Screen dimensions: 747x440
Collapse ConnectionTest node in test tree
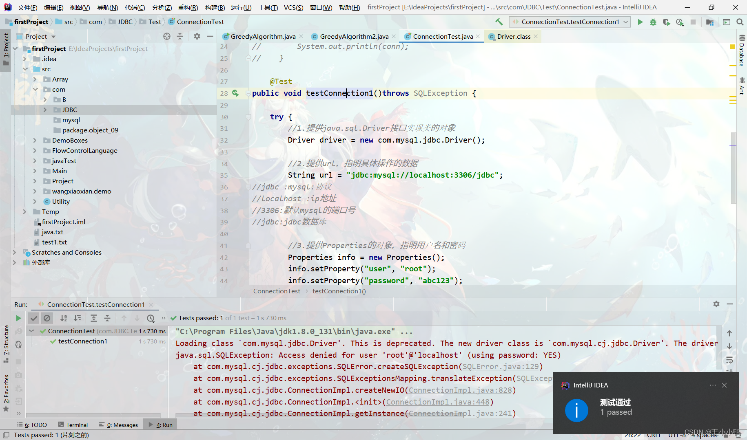click(31, 331)
